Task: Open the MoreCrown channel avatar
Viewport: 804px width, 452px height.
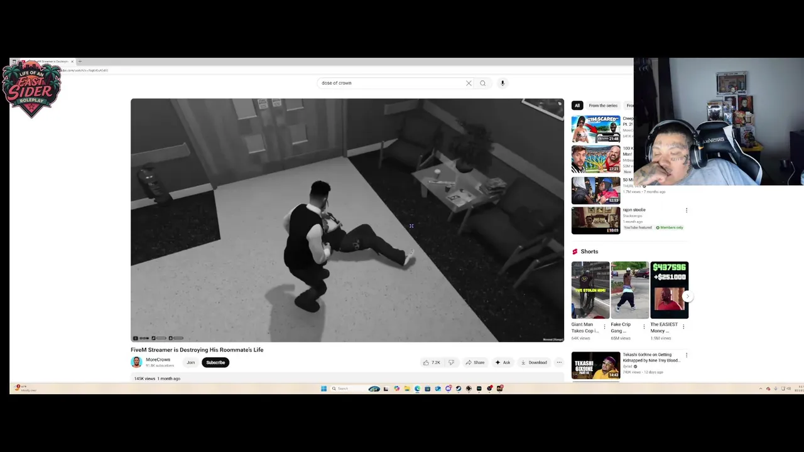Action: (x=136, y=362)
